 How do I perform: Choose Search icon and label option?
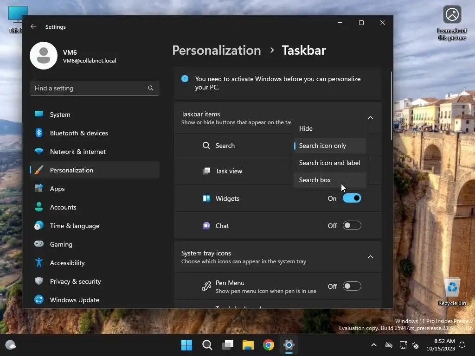pos(330,163)
